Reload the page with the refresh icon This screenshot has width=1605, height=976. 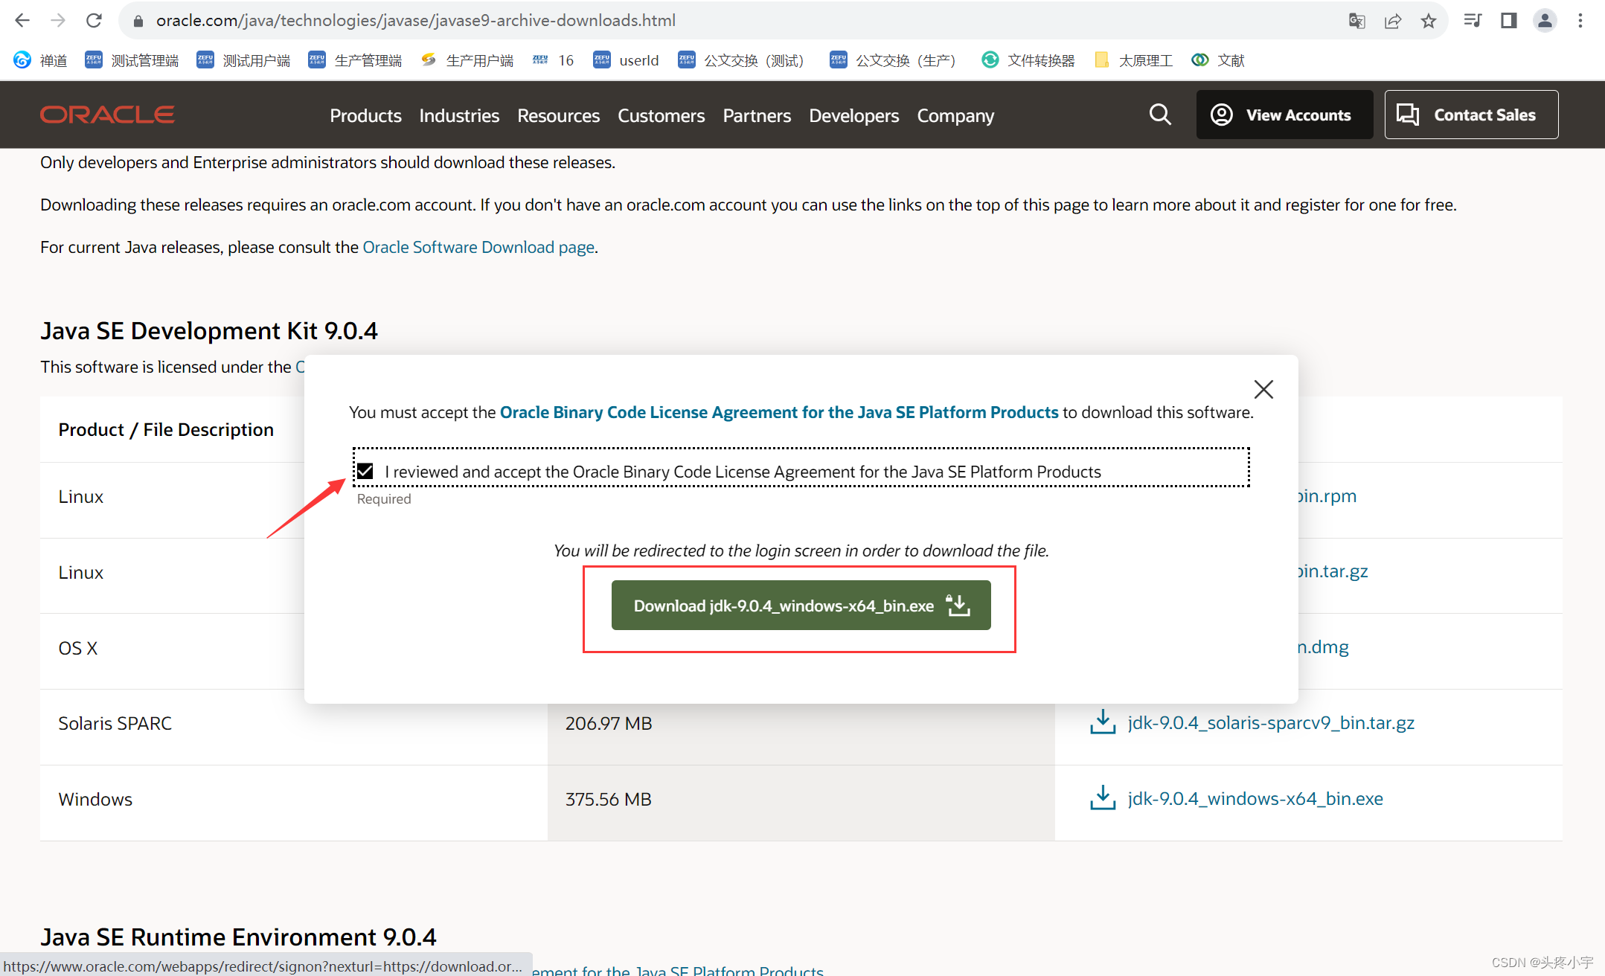pyautogui.click(x=94, y=20)
